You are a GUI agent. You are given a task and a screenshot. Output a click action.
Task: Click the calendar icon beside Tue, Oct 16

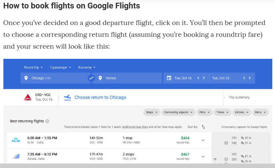[x=169, y=78]
